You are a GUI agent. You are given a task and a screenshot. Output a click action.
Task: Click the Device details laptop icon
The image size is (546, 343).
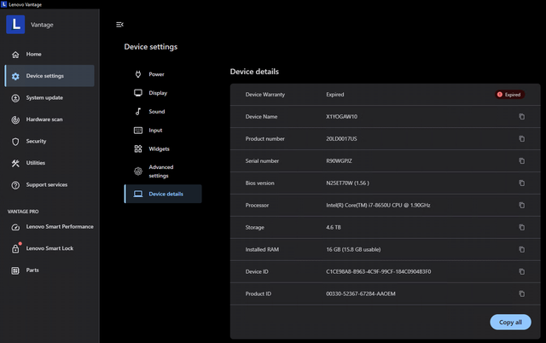[138, 194]
